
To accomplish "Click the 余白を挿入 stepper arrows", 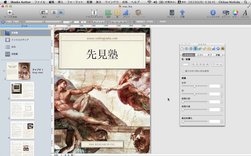I will [x=222, y=122].
